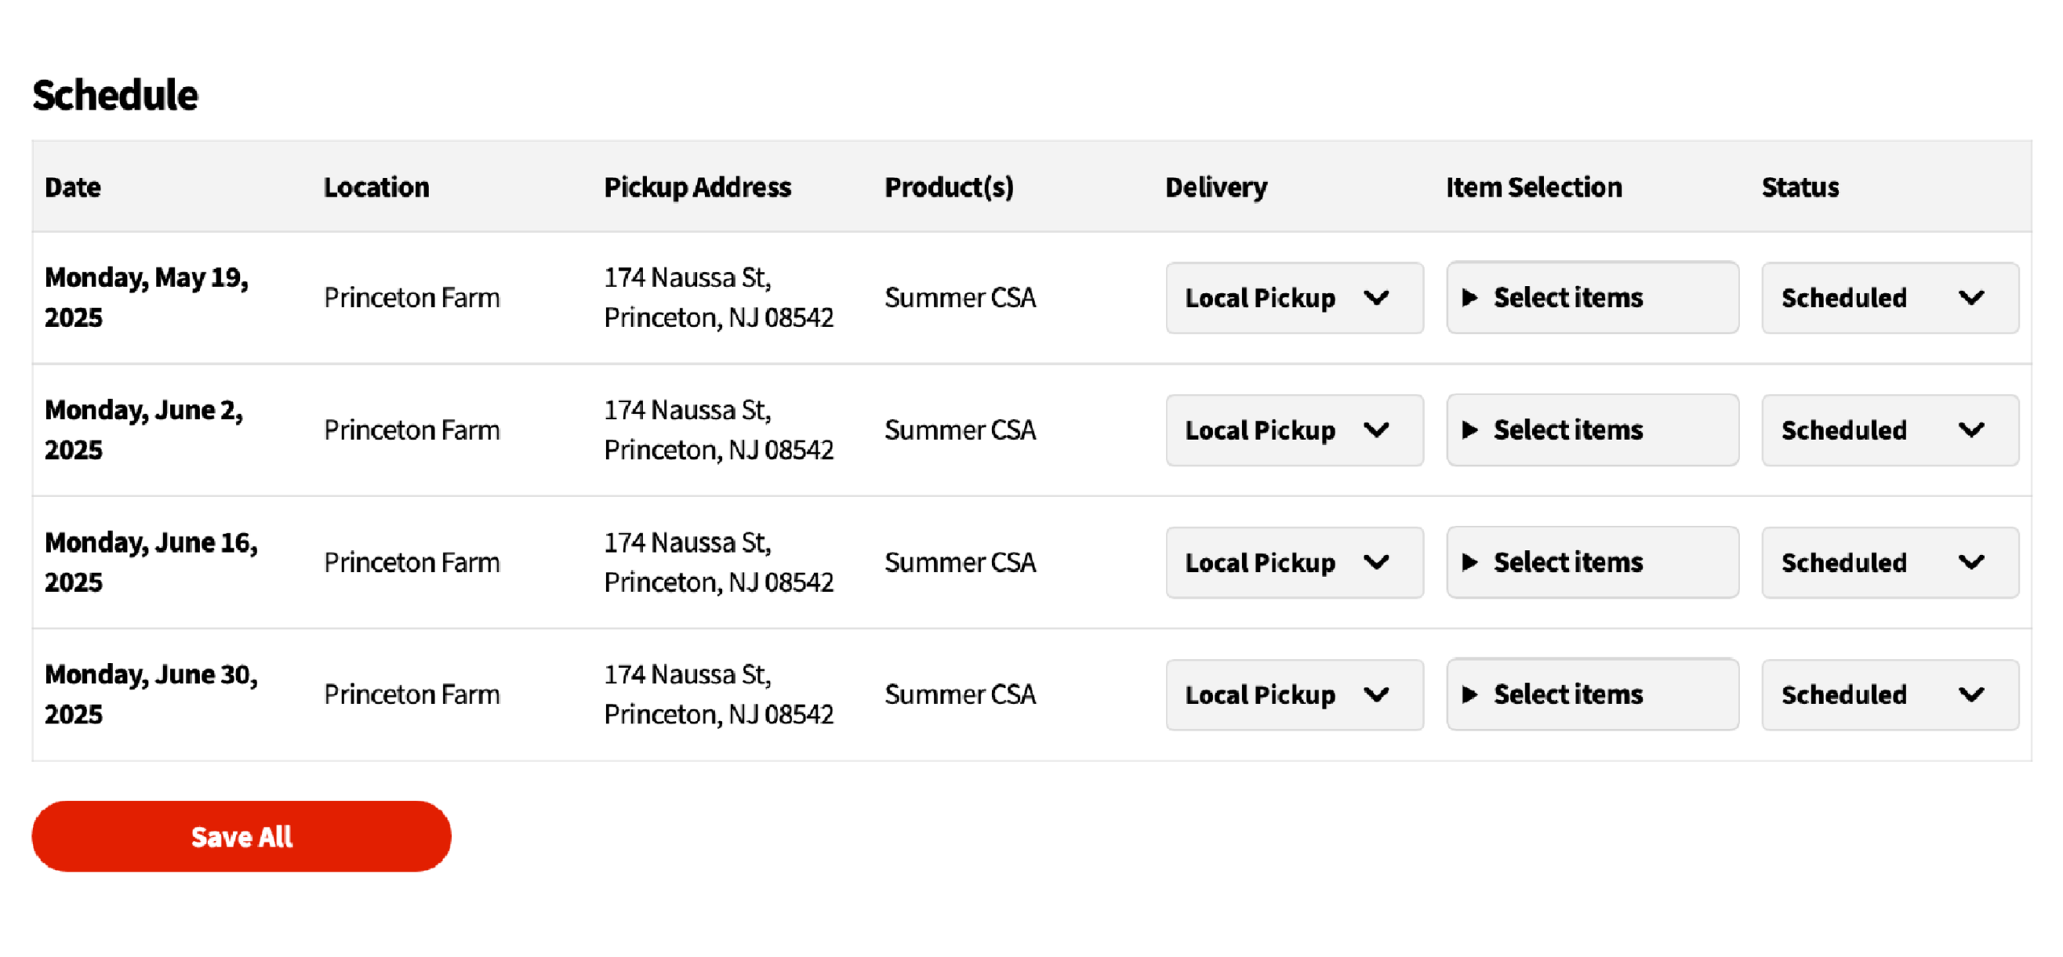Expand Select items for June 2 row

1591,430
